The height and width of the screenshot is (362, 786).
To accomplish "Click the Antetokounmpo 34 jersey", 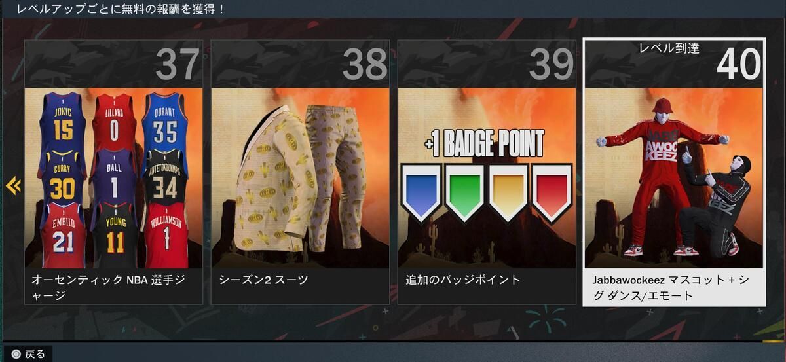I will [x=166, y=178].
